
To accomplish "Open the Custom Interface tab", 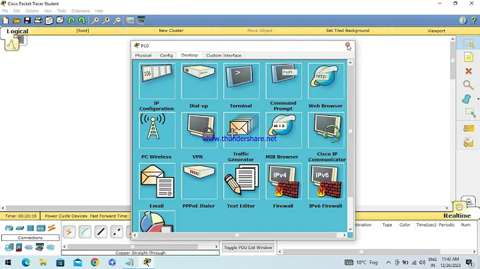I will pos(223,55).
